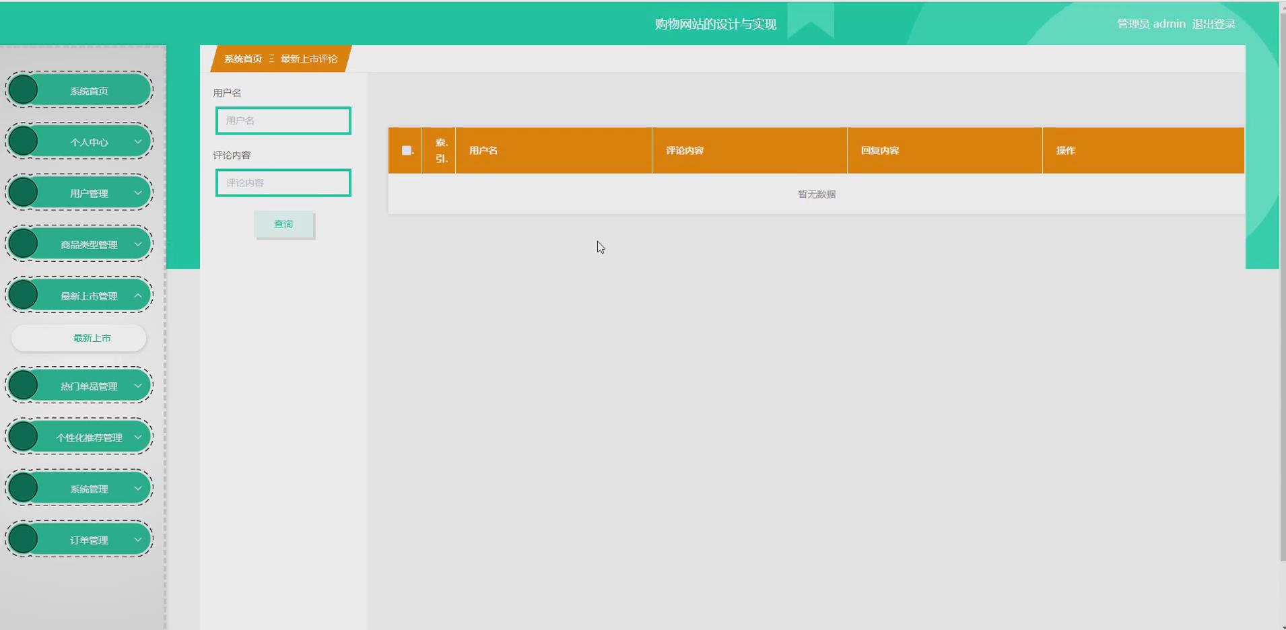Open the 热门单品管理 menu label
The width and height of the screenshot is (1286, 630).
click(x=89, y=386)
